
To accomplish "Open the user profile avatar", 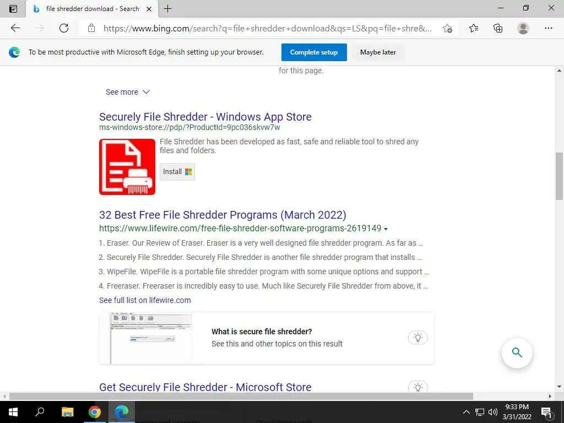I will (x=523, y=28).
